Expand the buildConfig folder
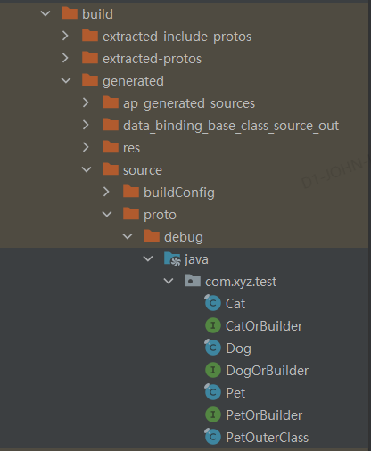 point(106,192)
